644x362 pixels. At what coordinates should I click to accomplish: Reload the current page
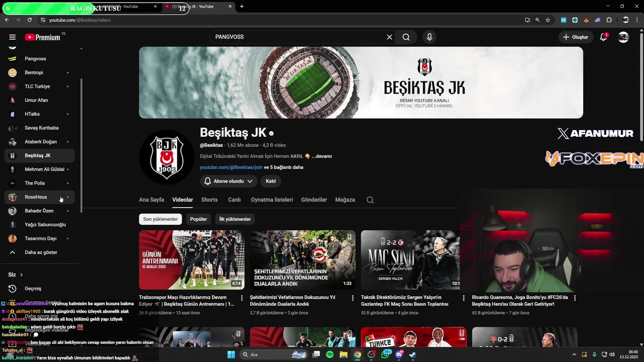pos(30,20)
